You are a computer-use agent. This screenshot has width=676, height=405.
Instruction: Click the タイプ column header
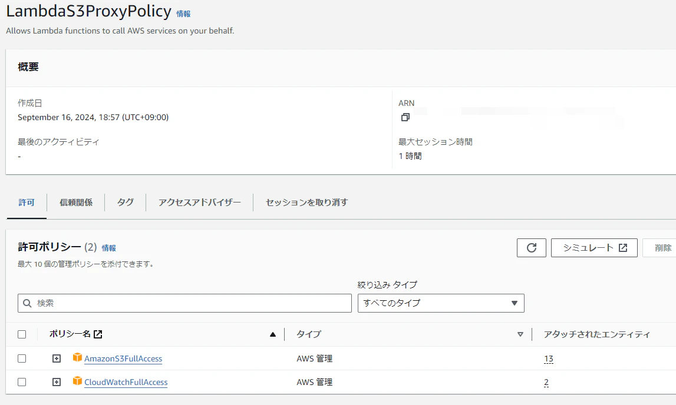pos(309,334)
